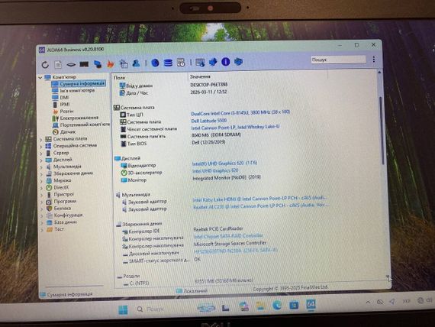Open the Intel Kaby Lake HDMI audio link
Viewport: 435px width, 327px height.
pyautogui.click(x=259, y=199)
